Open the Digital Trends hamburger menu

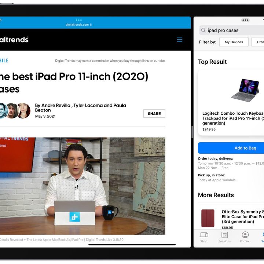tap(180, 40)
